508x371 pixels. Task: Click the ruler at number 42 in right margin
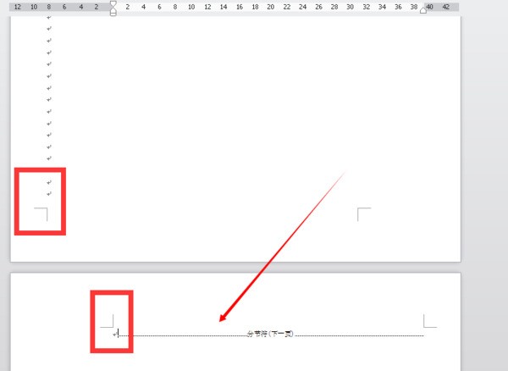[446, 7]
